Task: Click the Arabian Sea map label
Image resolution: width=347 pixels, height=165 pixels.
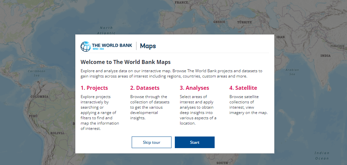Action: click(x=292, y=72)
